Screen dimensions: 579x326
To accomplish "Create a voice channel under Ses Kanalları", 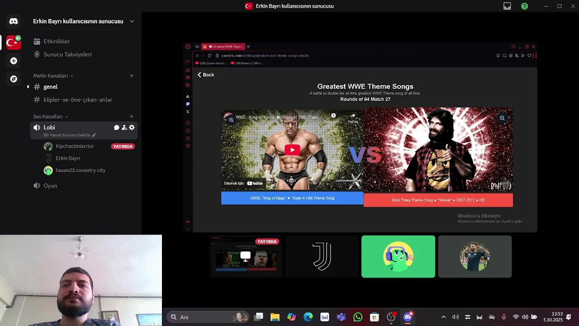I will point(132,116).
